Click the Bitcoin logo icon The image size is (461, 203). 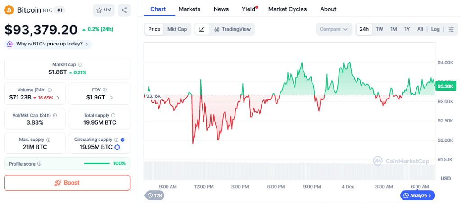[9, 10]
